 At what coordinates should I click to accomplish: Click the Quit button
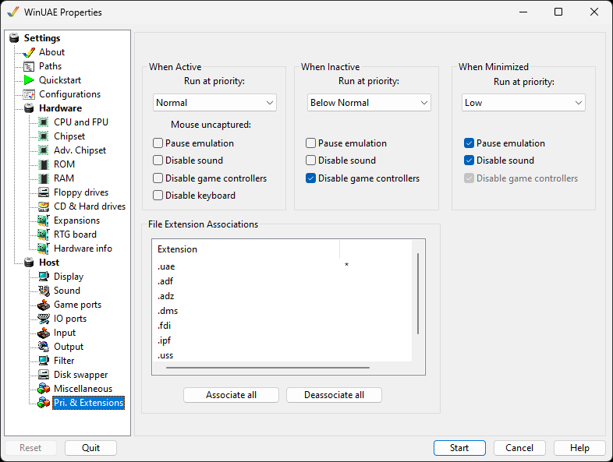click(90, 448)
